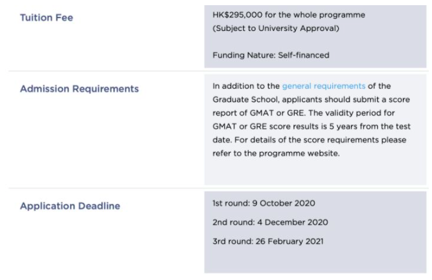Click the application deadline grey panel
Screen dimensions: 432x280
click(315, 232)
